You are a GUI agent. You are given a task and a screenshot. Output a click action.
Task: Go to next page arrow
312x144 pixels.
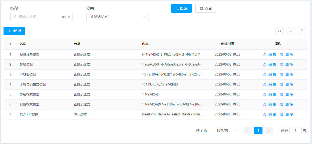pos(269,131)
